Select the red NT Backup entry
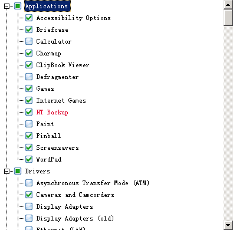The width and height of the screenshot is (233, 230). pyautogui.click(x=52, y=112)
